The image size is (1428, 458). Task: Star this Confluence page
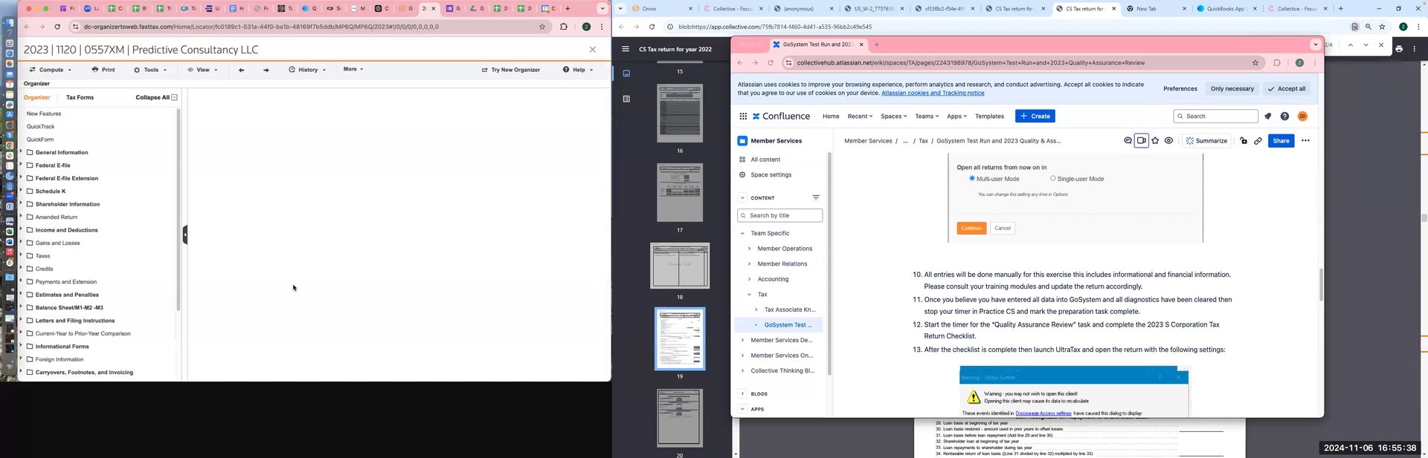pos(1155,140)
